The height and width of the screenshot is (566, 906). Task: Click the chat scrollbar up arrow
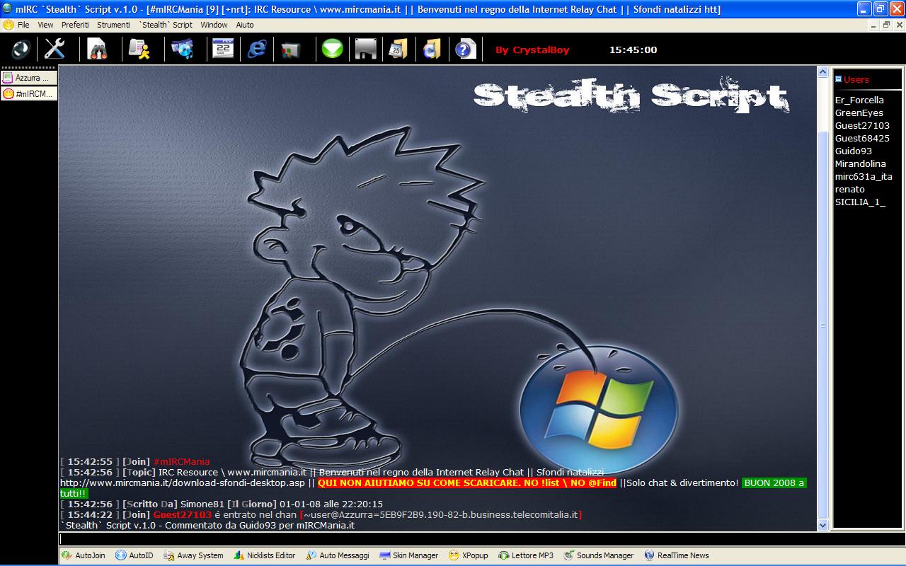822,71
